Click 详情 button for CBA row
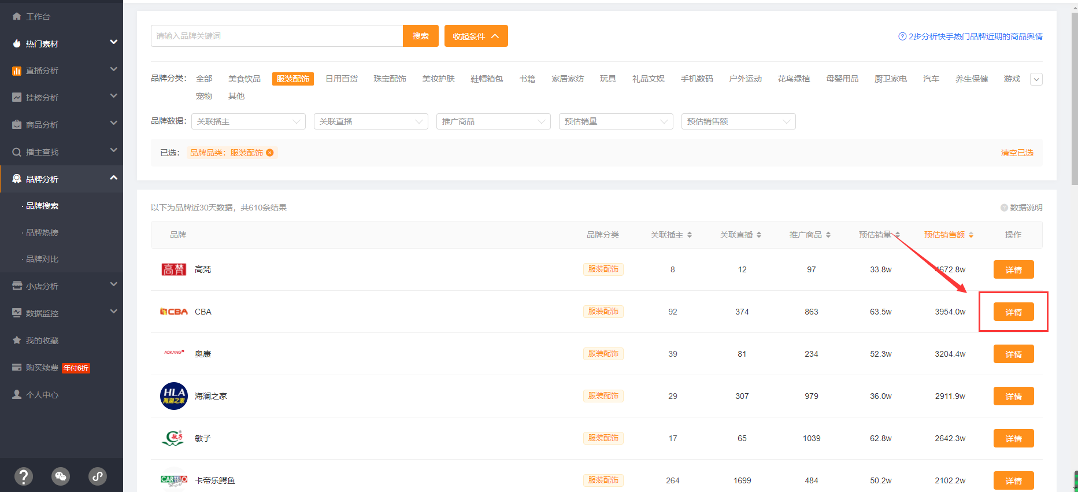Image resolution: width=1078 pixels, height=492 pixels. [x=1014, y=312]
